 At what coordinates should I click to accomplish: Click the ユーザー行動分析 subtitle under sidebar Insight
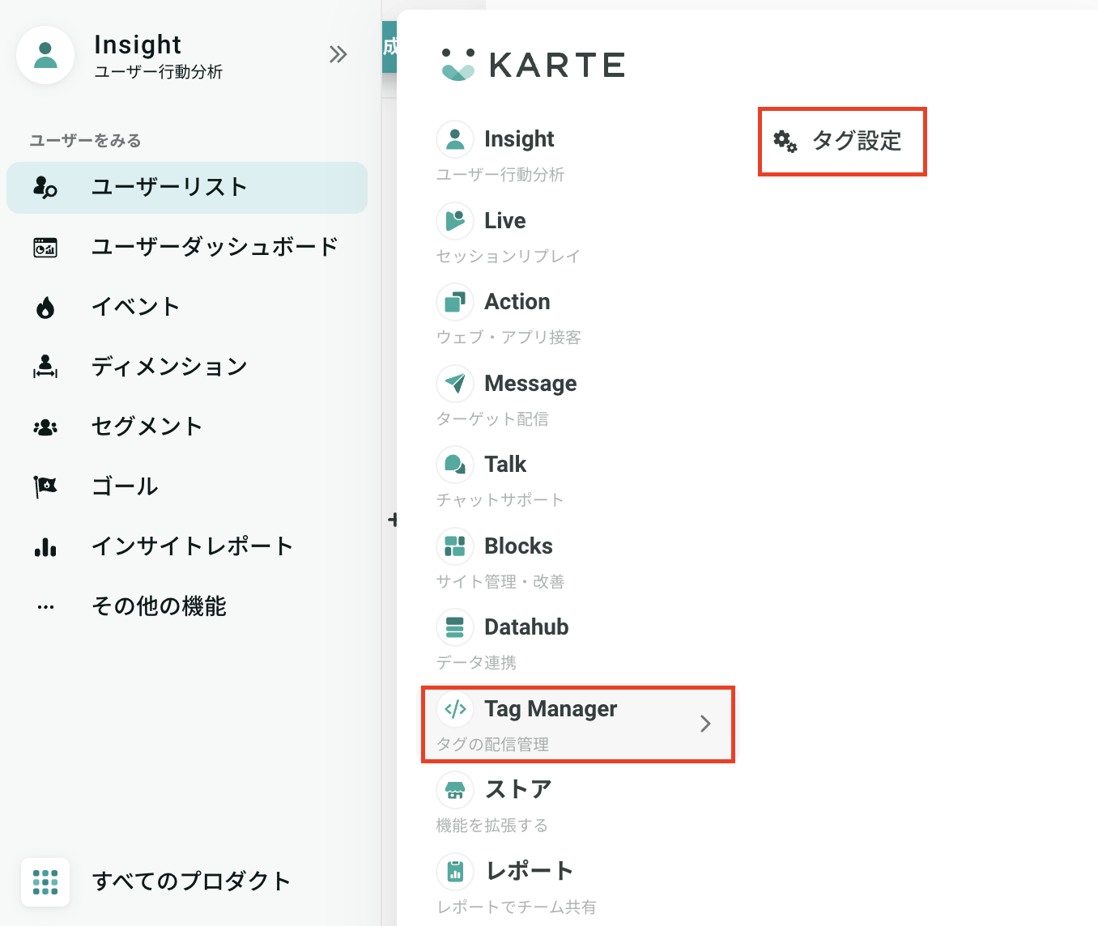point(158,72)
